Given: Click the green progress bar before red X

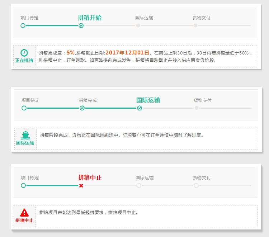Looking at the screenshot, I should click(52, 186).
